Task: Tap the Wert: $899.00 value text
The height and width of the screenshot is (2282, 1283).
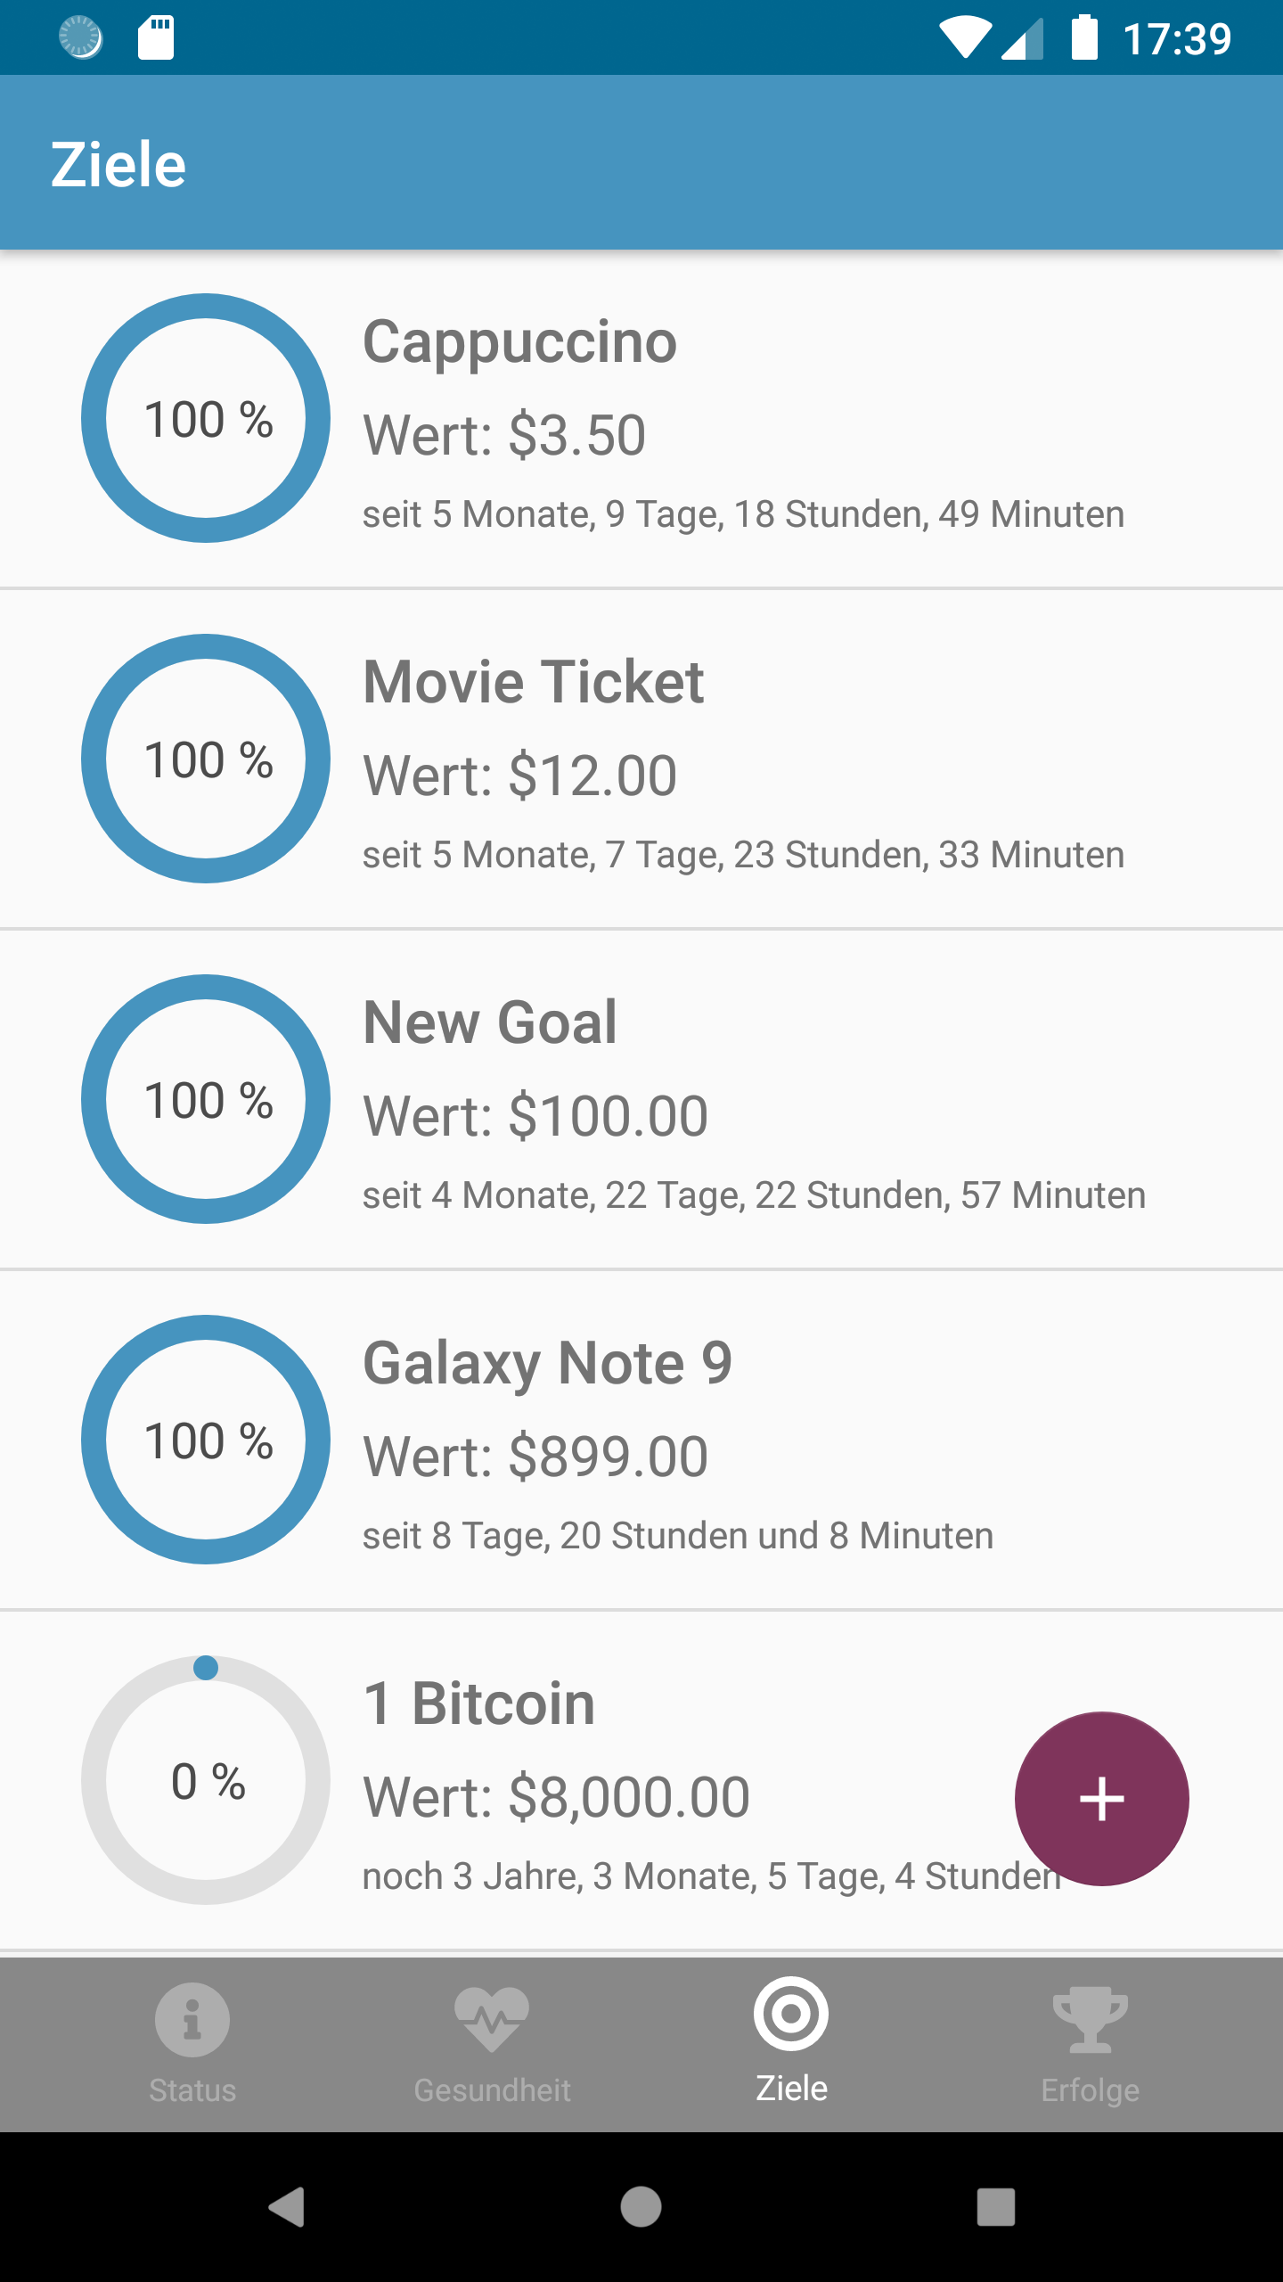Action: click(x=535, y=1457)
